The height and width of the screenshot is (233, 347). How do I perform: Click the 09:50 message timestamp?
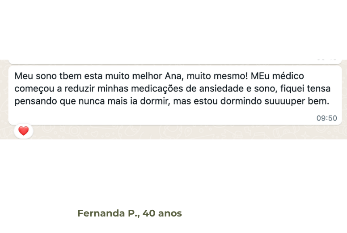pyautogui.click(x=326, y=118)
